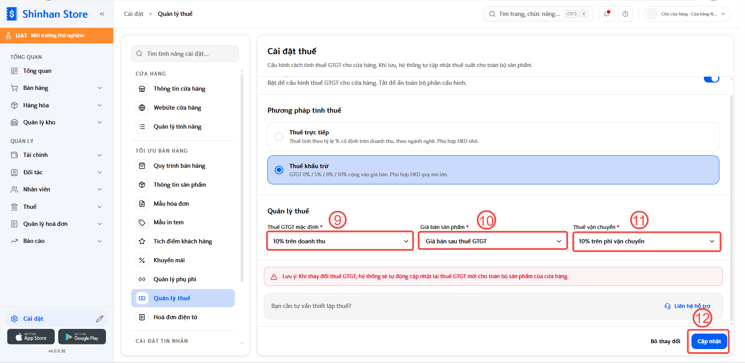Open the notifications bell icon

(606, 14)
